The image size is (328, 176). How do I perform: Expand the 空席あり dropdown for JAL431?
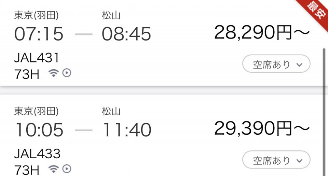coord(276,64)
